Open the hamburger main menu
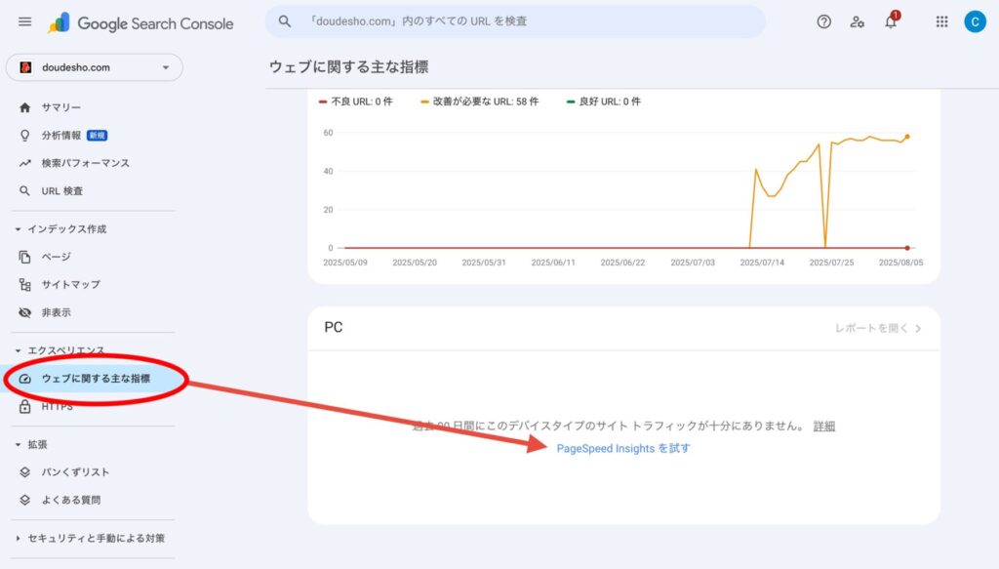This screenshot has width=999, height=569. 25,21
